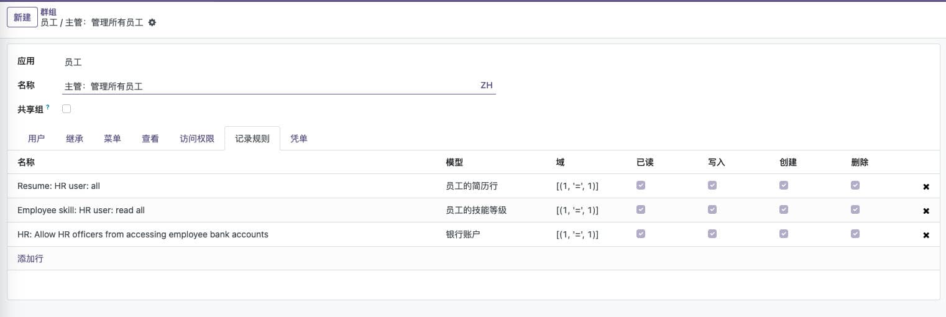
Task: Switch to the 访问权限 tab
Action: (197, 139)
